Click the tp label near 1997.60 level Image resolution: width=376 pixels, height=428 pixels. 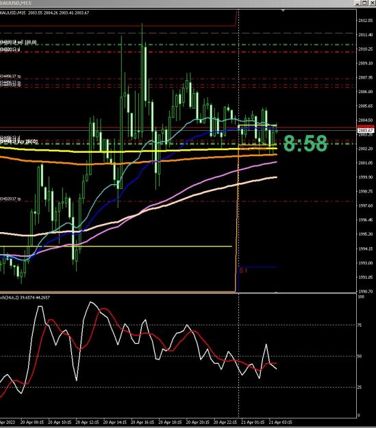click(10, 199)
